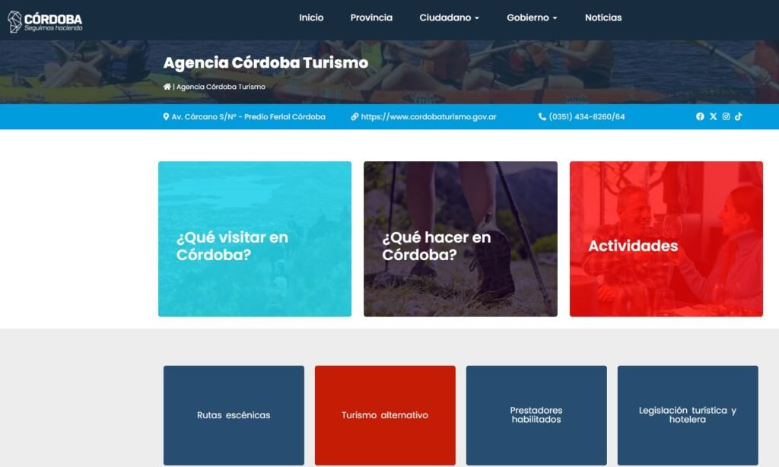
Task: Open the TikTok social icon
Action: (x=738, y=116)
